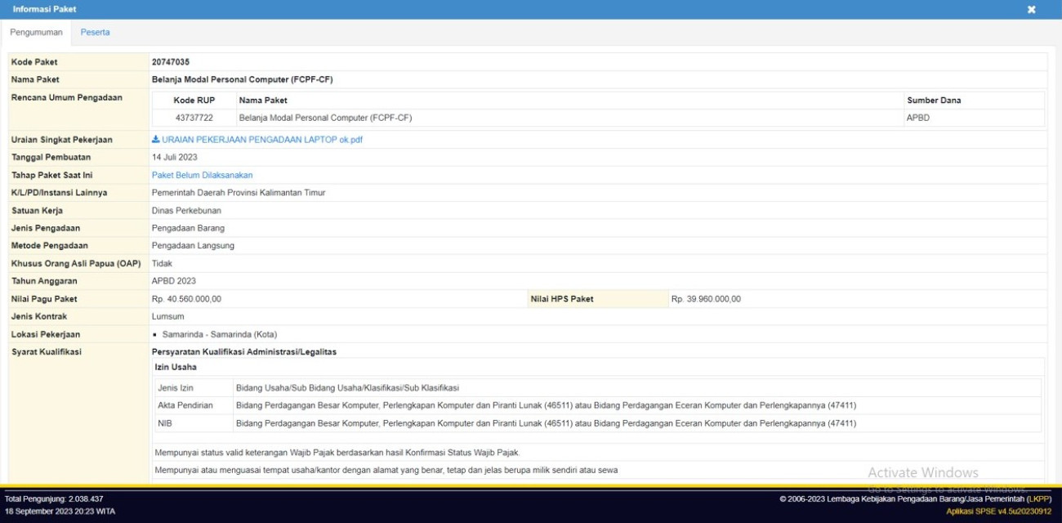
Task: Click the Kode Paket value 20747035
Action: point(172,60)
